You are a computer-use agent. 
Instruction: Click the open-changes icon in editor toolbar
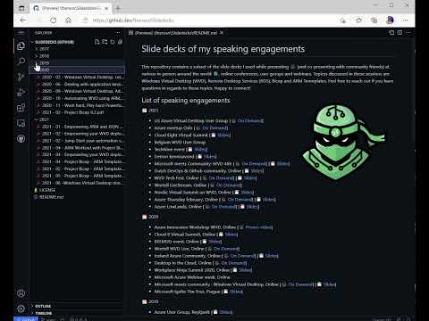(x=391, y=32)
